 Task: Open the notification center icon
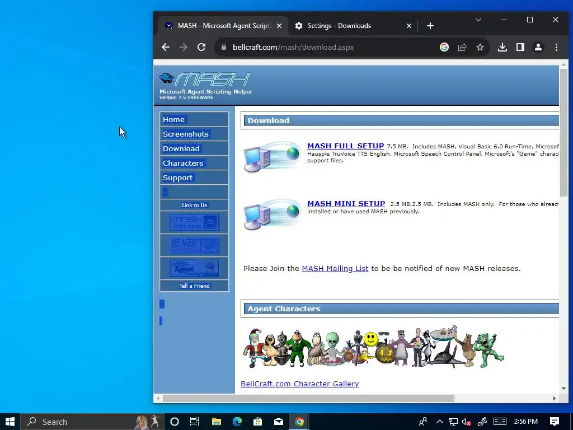point(555,422)
